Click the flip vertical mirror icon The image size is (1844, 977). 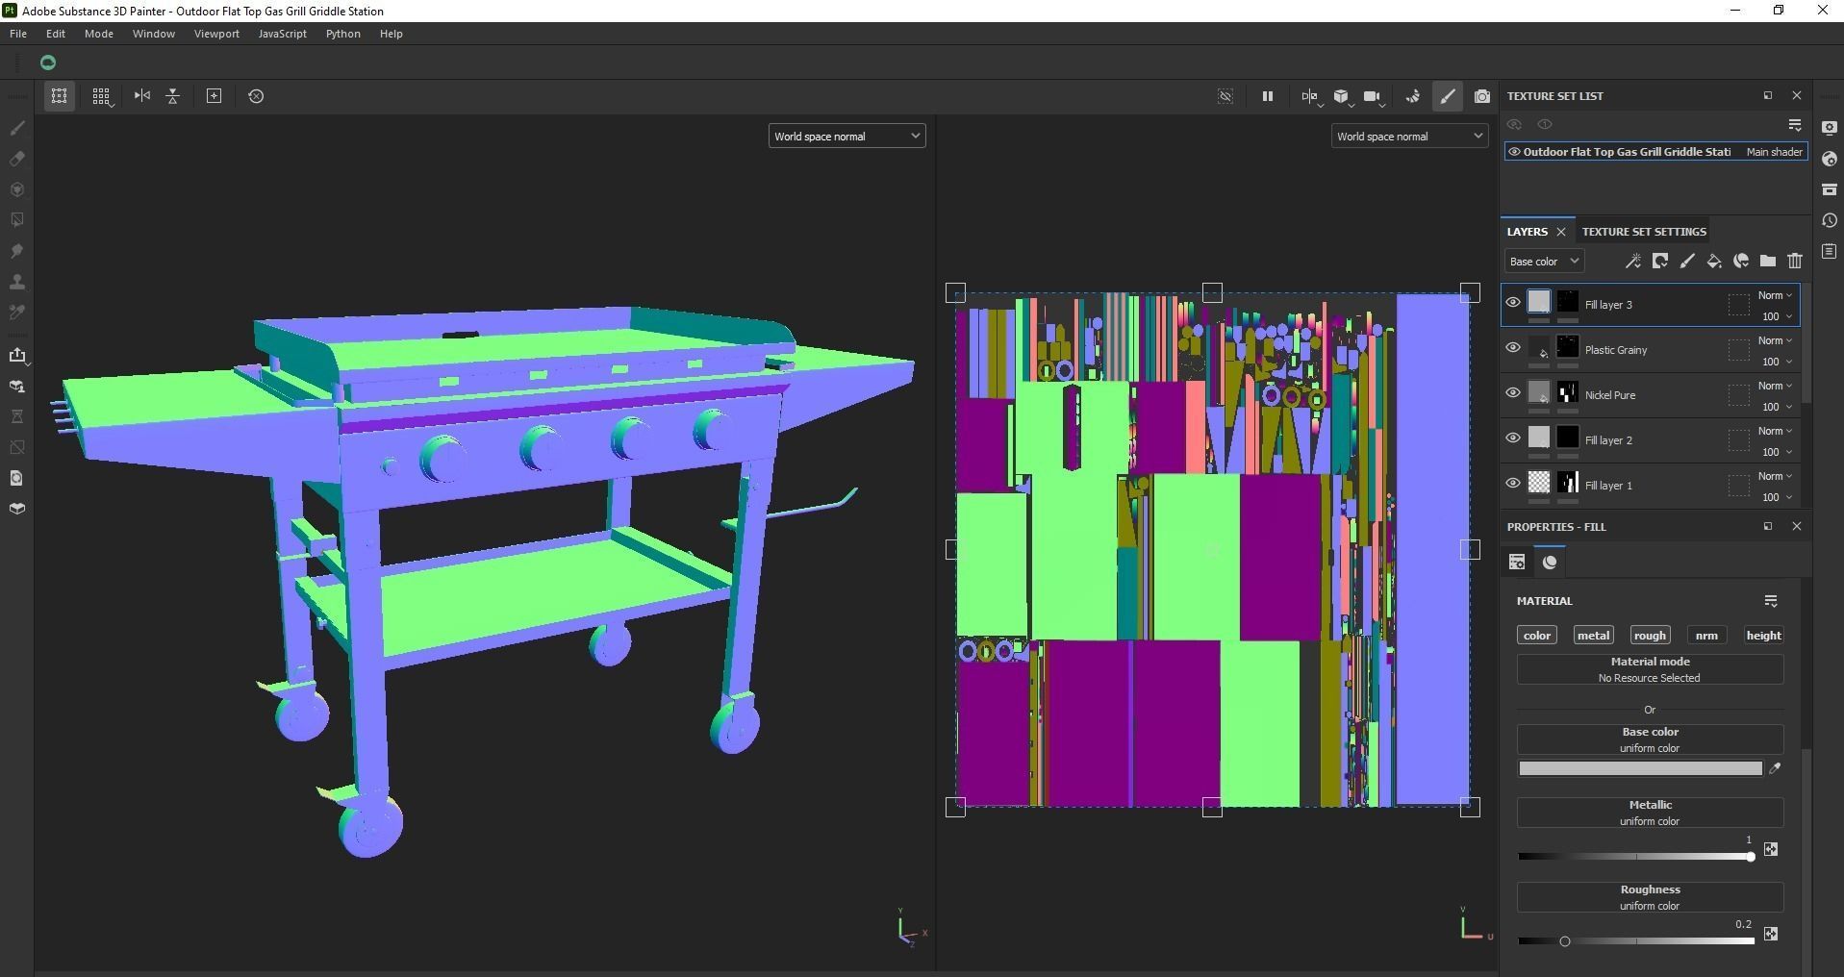click(x=173, y=96)
